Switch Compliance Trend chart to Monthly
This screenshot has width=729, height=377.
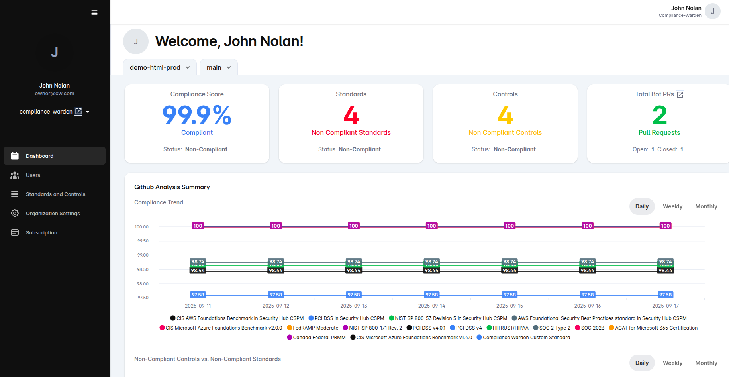coord(706,206)
